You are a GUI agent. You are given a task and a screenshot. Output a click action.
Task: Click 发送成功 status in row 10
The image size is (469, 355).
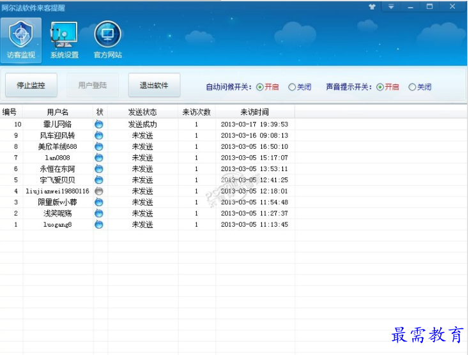(142, 125)
